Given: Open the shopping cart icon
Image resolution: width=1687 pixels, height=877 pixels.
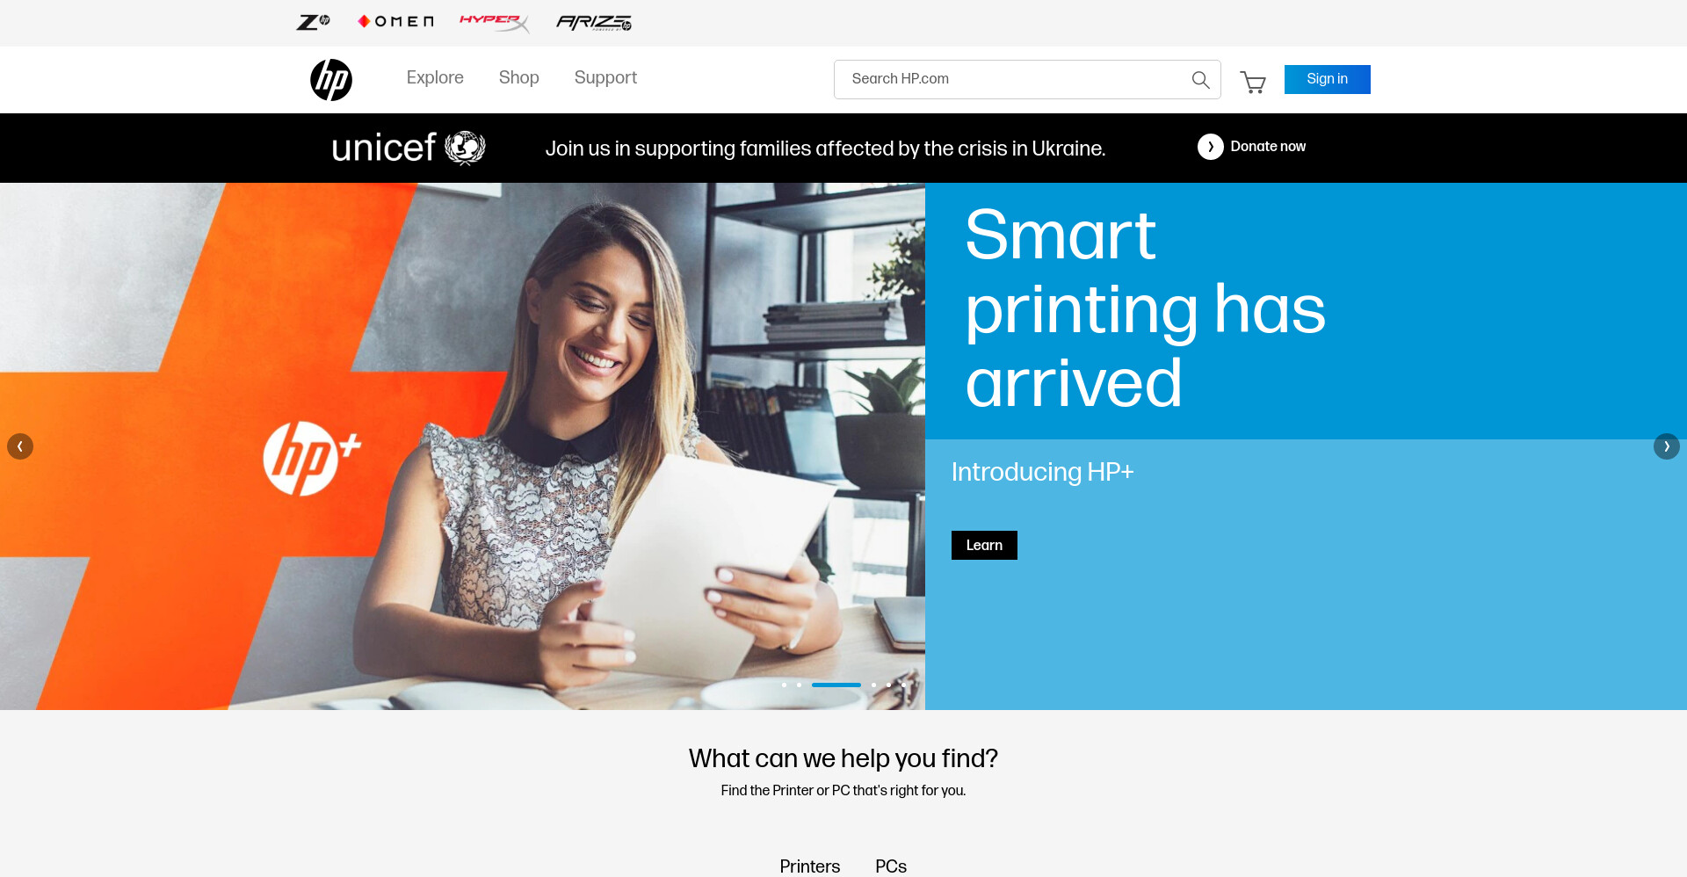Looking at the screenshot, I should coord(1253,82).
